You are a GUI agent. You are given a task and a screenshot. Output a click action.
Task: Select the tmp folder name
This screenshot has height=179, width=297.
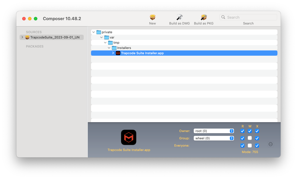coord(116,43)
